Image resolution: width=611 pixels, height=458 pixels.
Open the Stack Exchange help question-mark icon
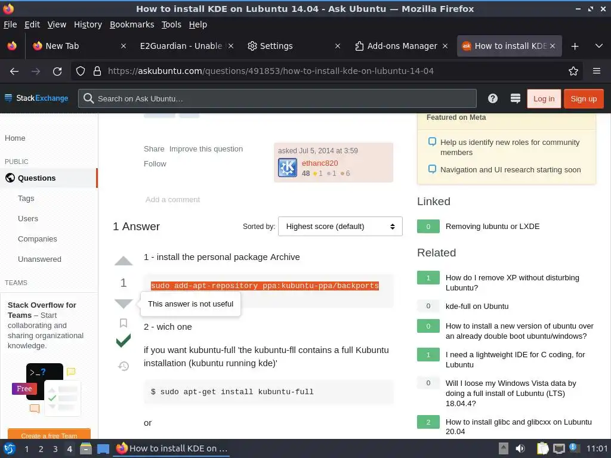[x=492, y=98]
